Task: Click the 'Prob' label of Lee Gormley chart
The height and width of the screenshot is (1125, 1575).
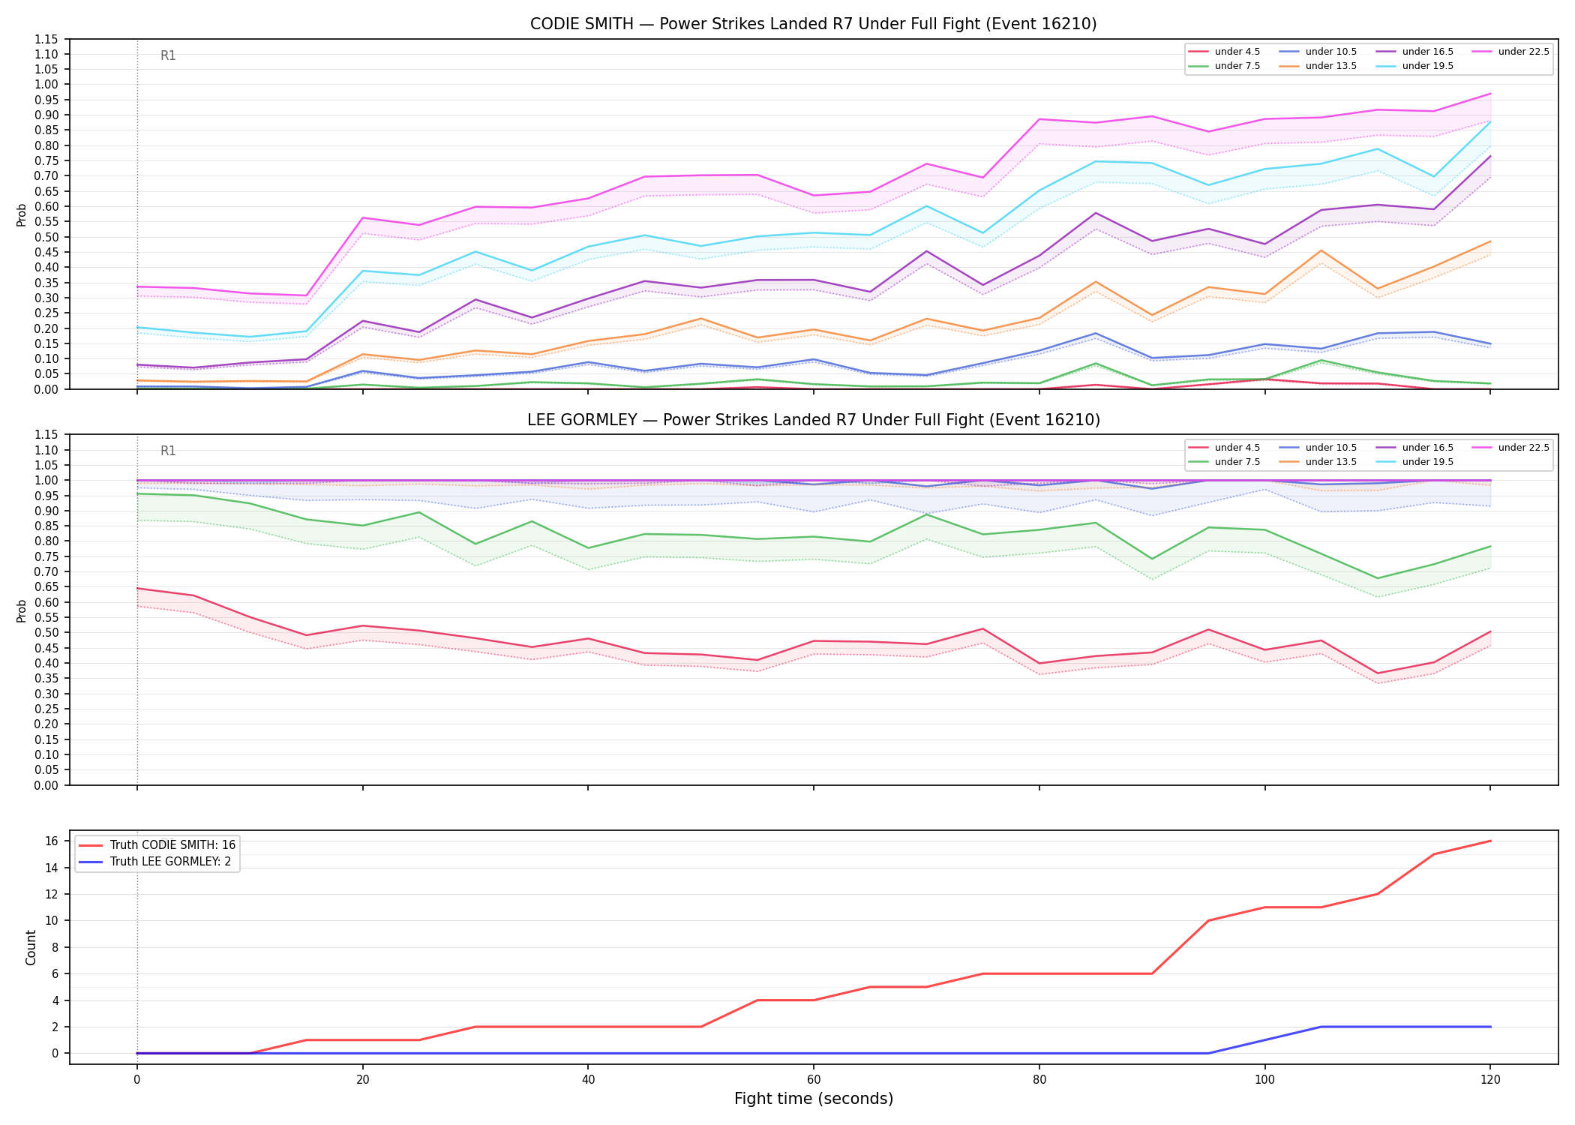Action: click(22, 610)
